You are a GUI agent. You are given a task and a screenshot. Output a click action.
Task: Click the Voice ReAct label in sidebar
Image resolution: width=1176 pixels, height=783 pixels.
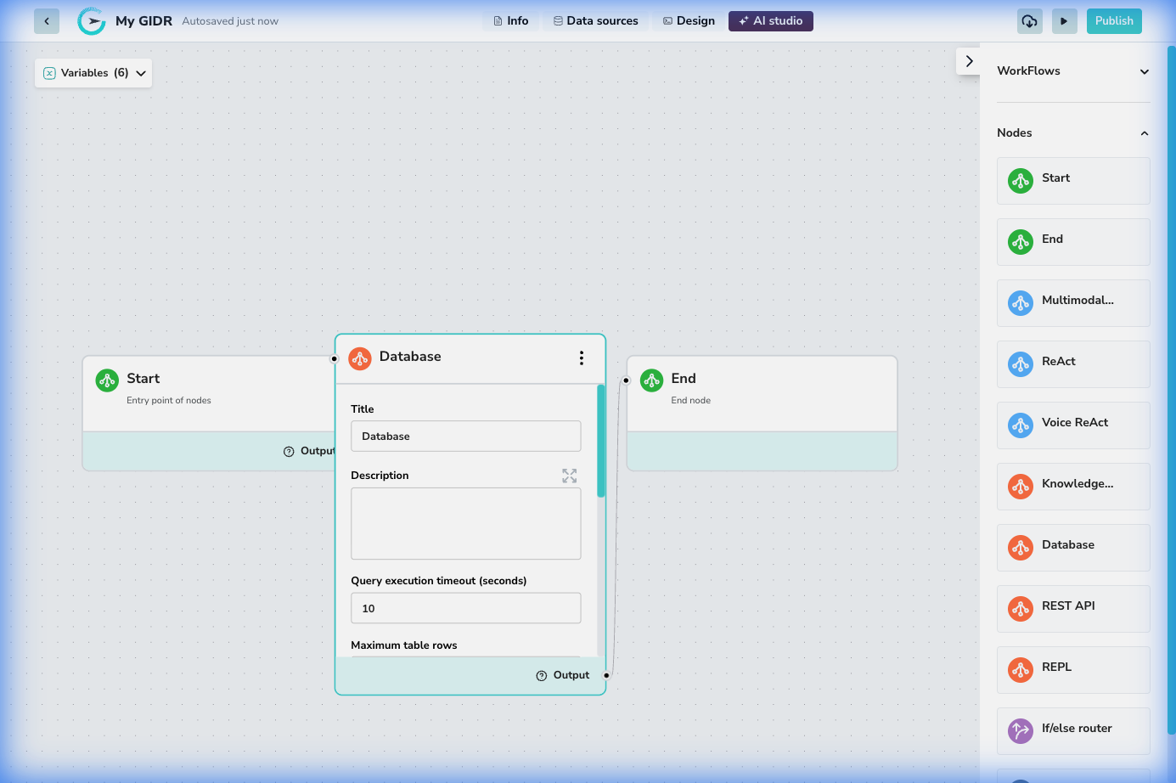coord(1075,422)
